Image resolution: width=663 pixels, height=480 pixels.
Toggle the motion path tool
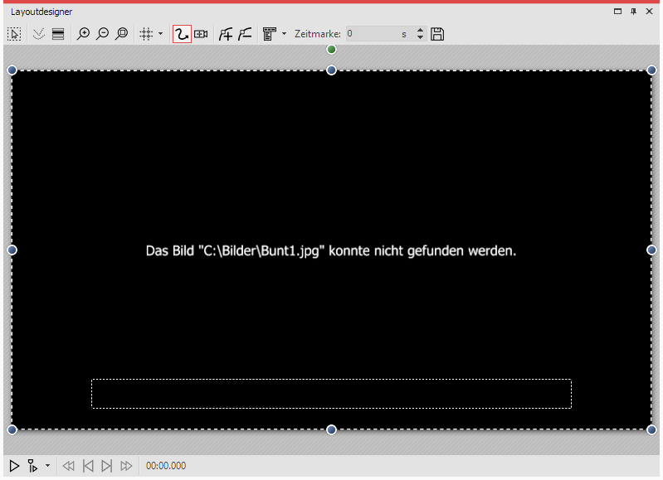tap(181, 34)
